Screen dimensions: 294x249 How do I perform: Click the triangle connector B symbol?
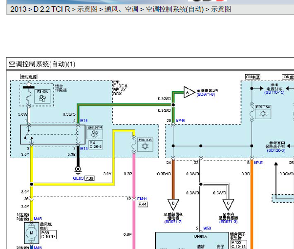click(x=173, y=205)
